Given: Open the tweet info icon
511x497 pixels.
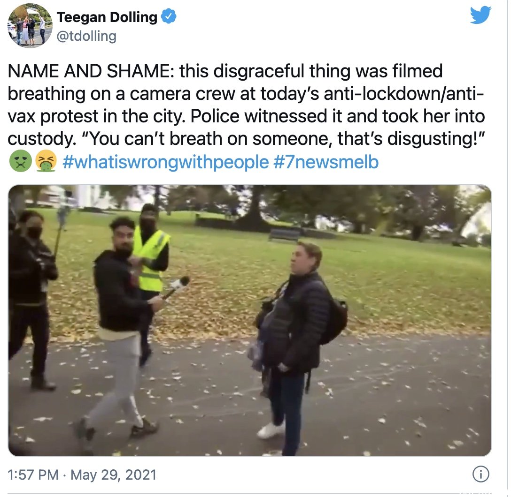Looking at the screenshot, I should pyautogui.click(x=480, y=474).
